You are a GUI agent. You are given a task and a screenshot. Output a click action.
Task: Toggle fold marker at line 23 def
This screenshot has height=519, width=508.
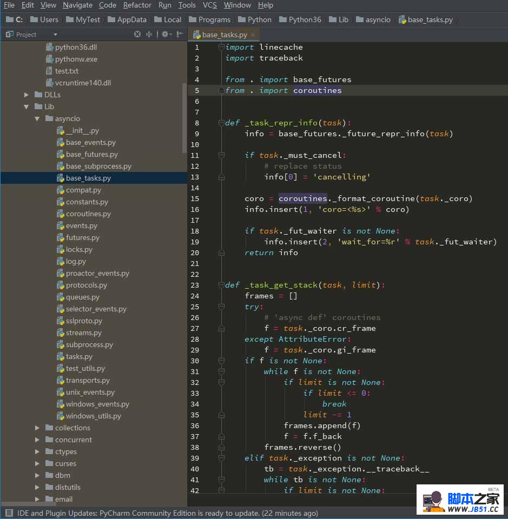coord(221,285)
